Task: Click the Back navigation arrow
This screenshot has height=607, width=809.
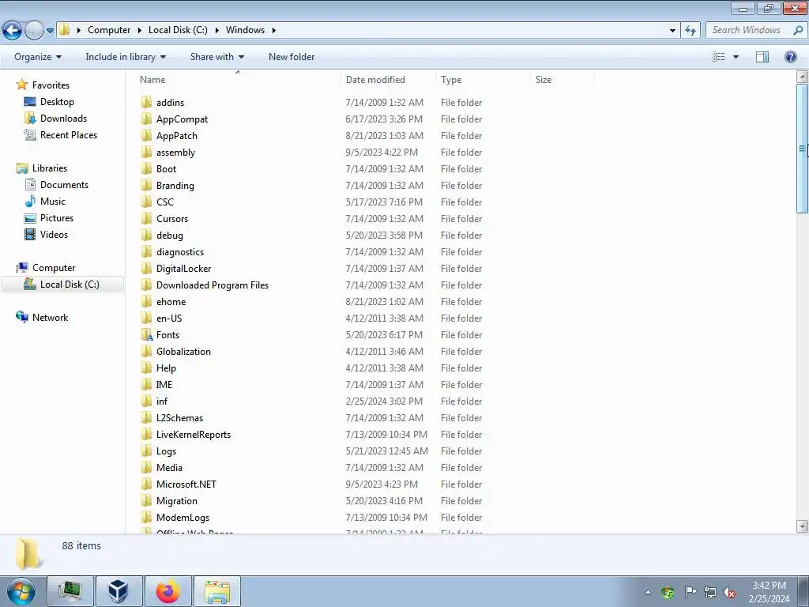Action: point(13,31)
